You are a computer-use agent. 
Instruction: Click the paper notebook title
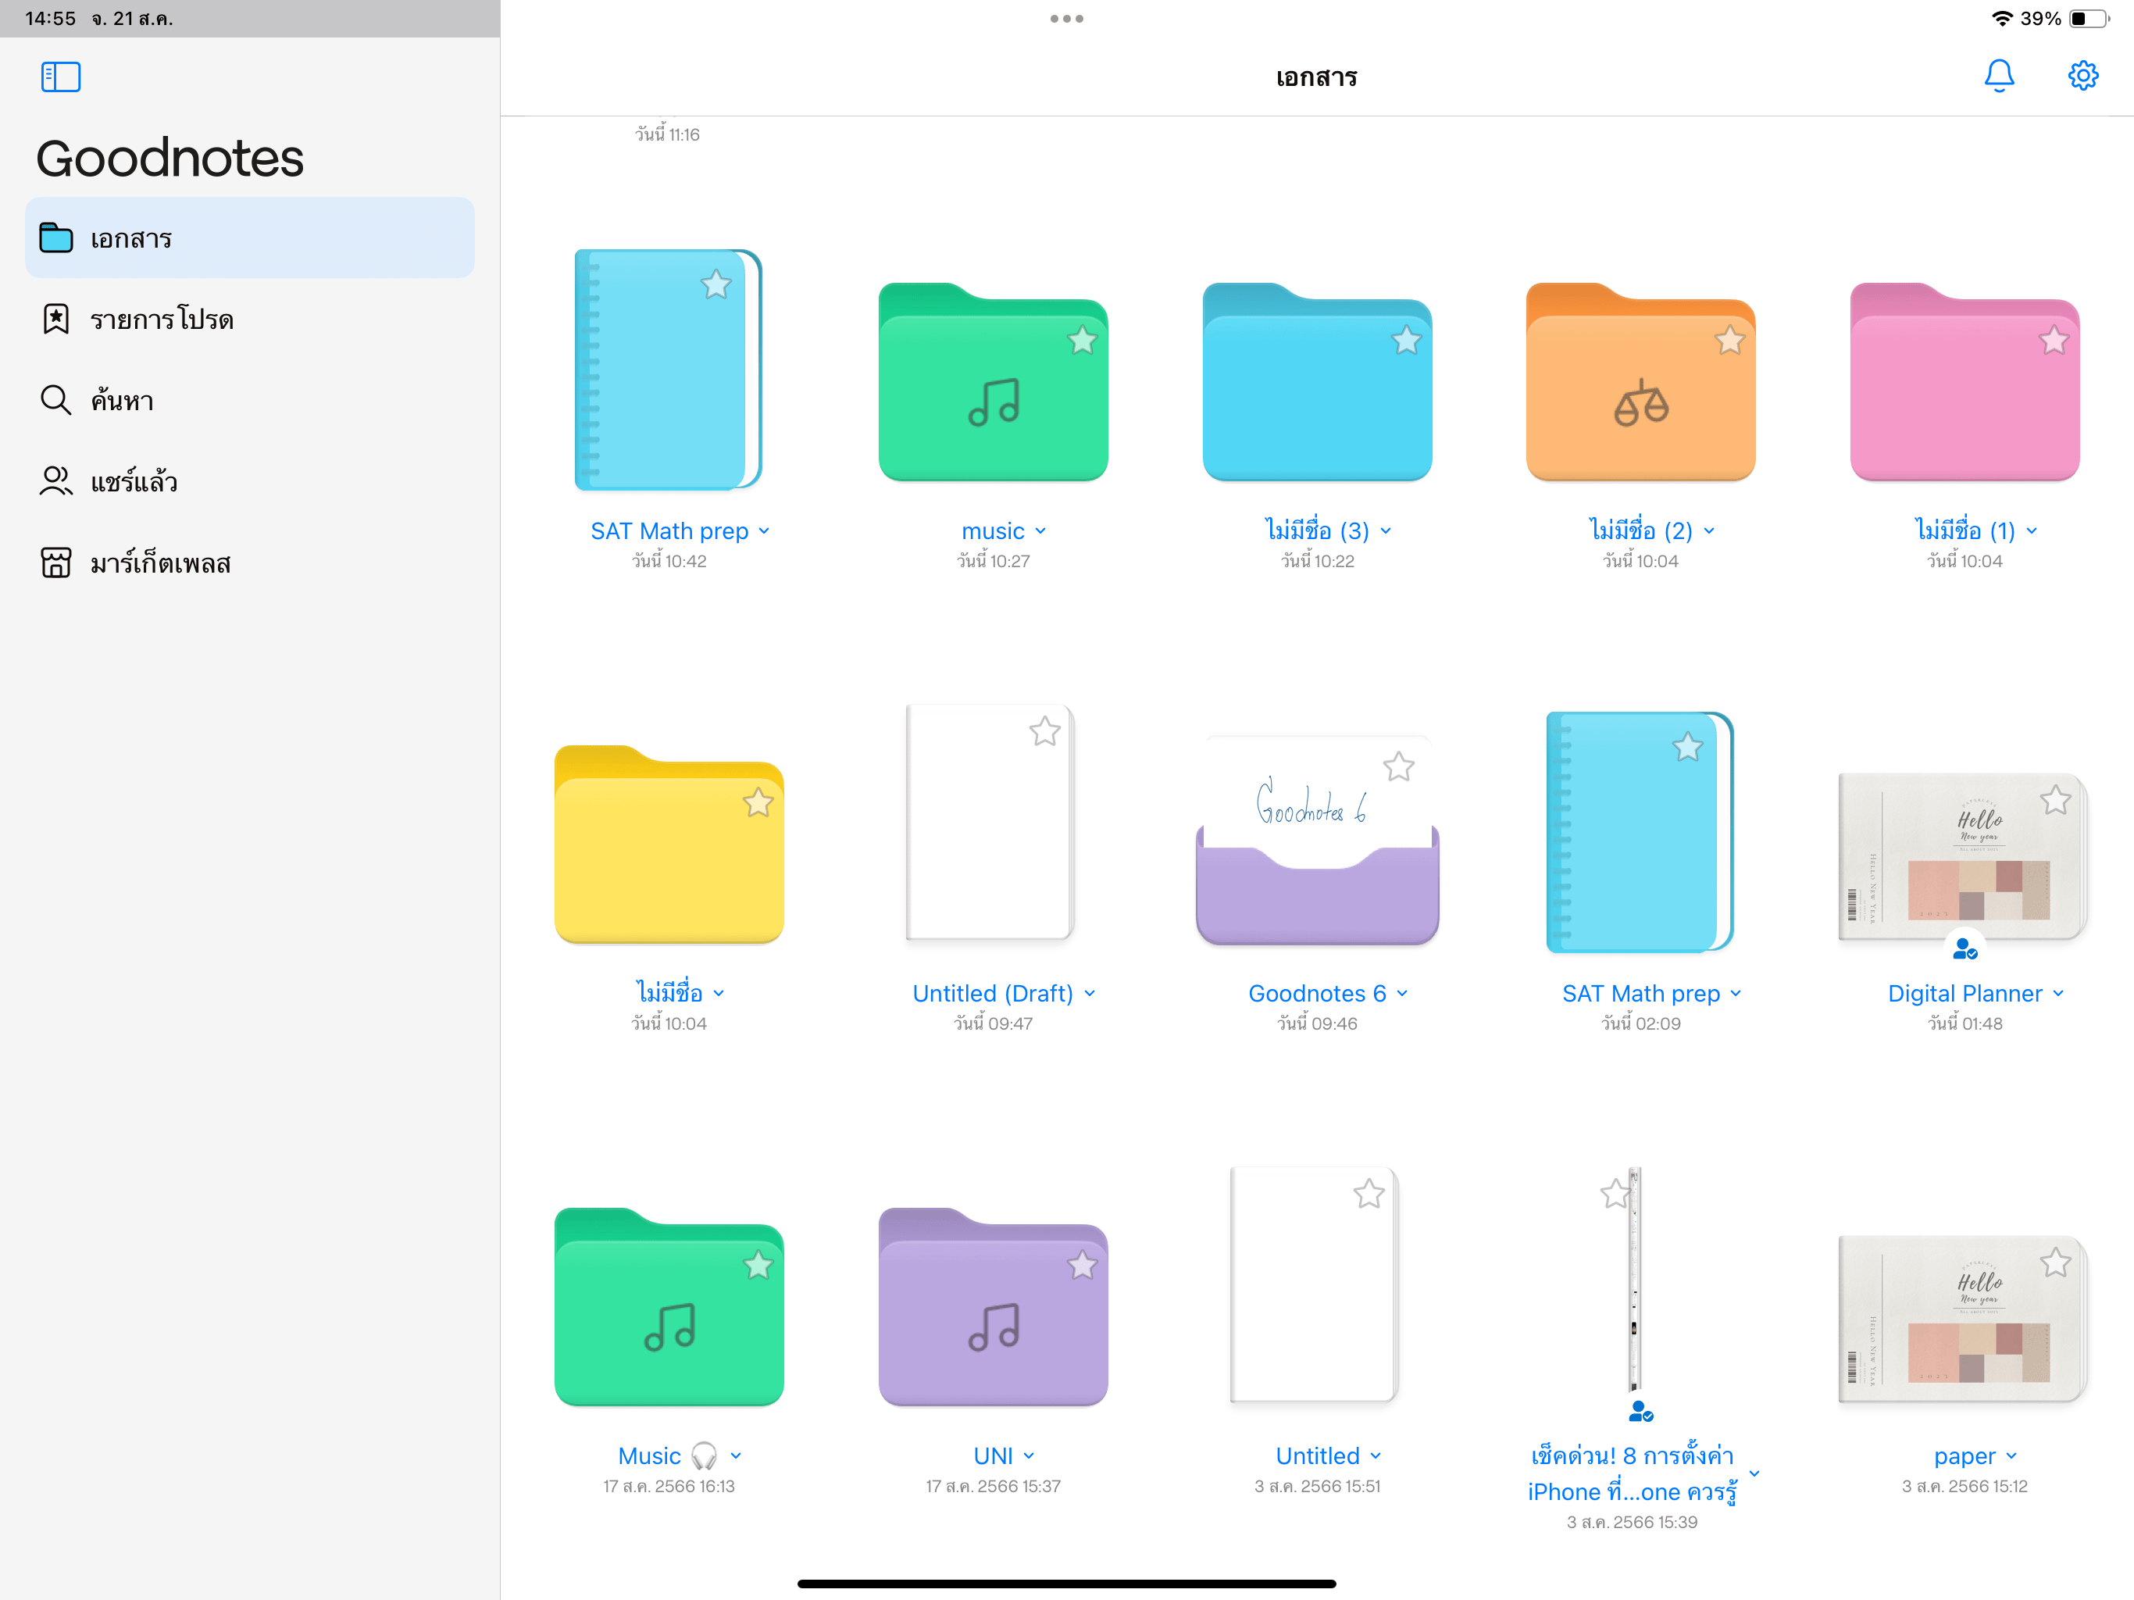coord(1963,1455)
